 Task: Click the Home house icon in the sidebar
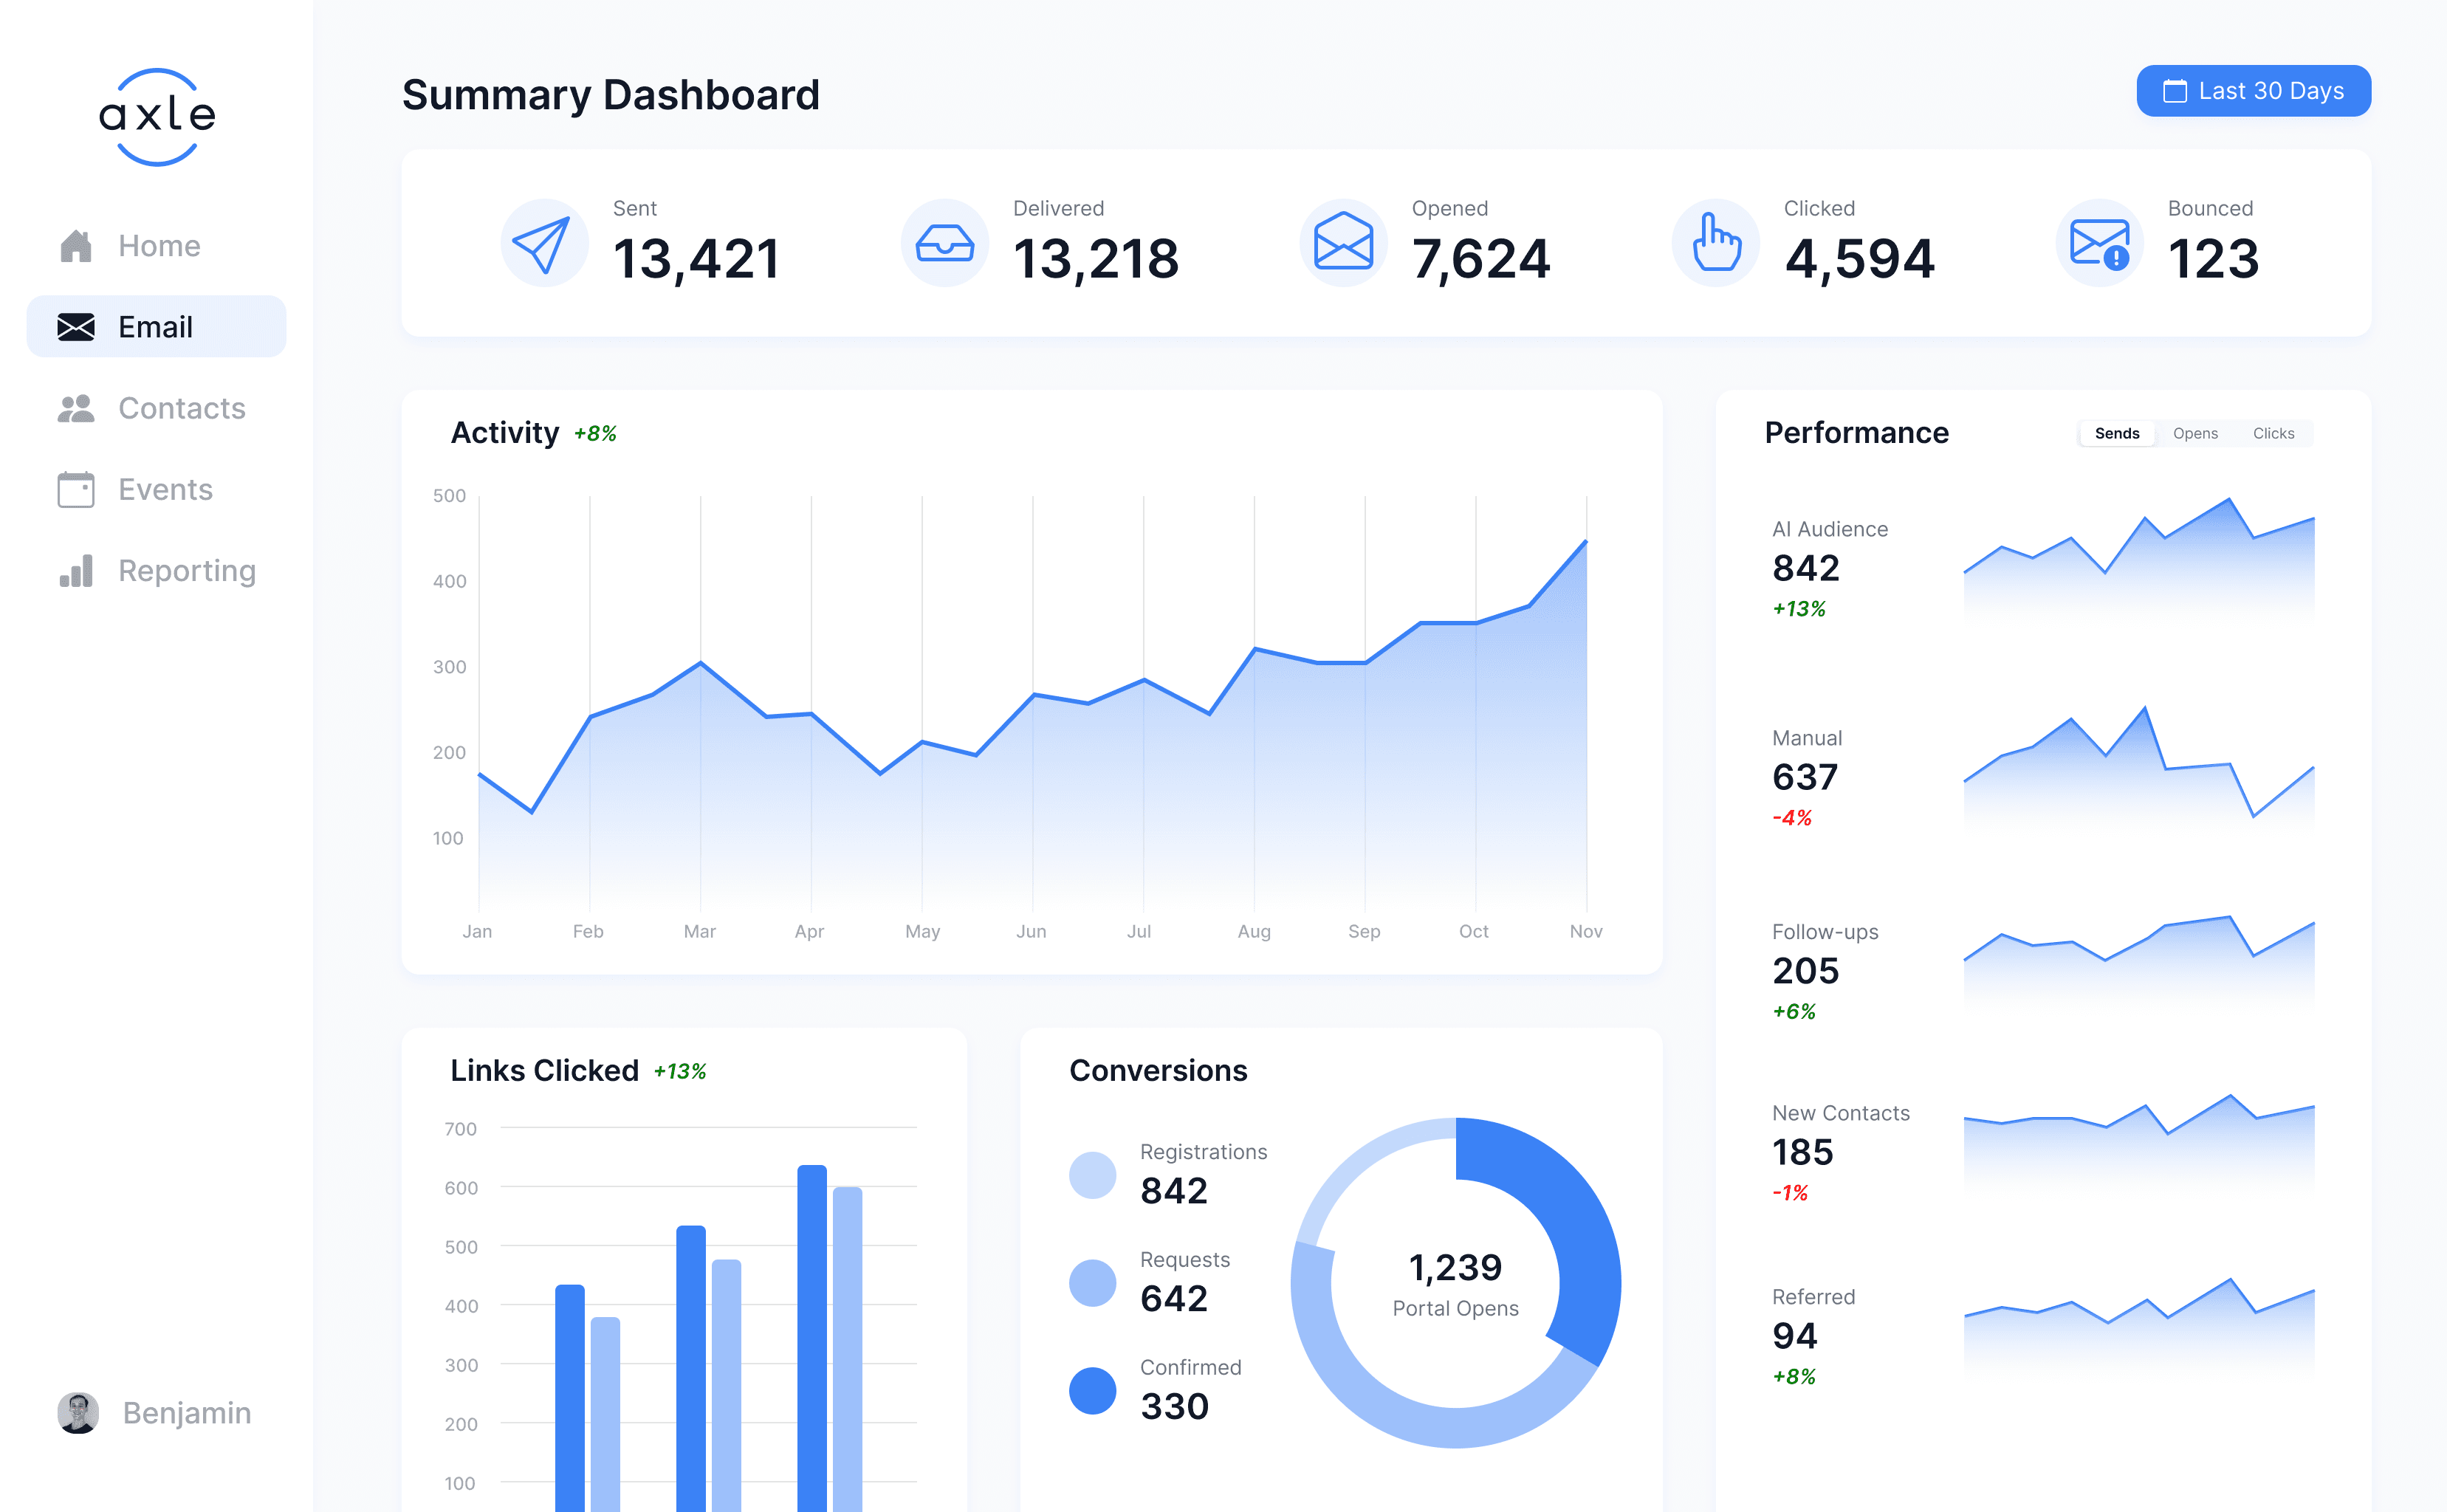[x=76, y=246]
